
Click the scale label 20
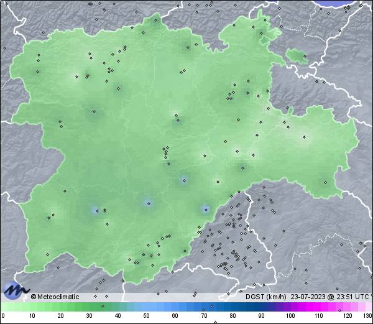point(61,316)
